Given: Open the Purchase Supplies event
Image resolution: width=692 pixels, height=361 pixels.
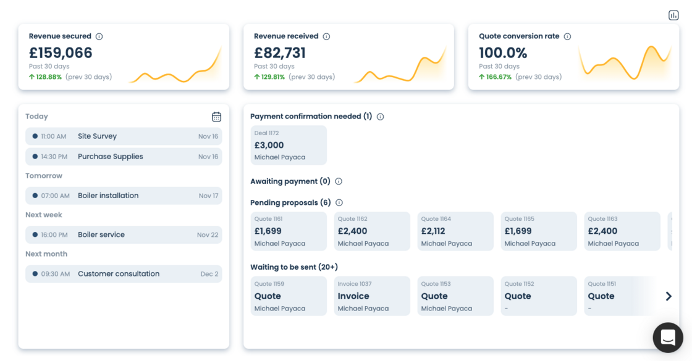Looking at the screenshot, I should point(124,157).
